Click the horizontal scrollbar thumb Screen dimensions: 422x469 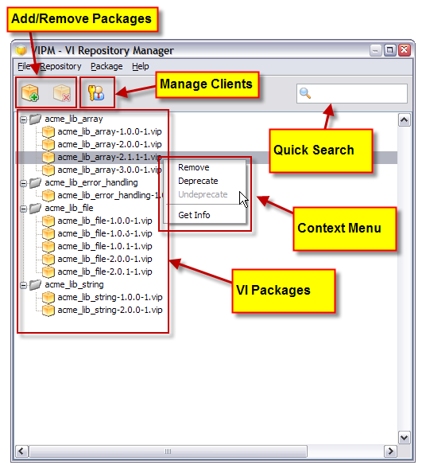click(x=168, y=451)
